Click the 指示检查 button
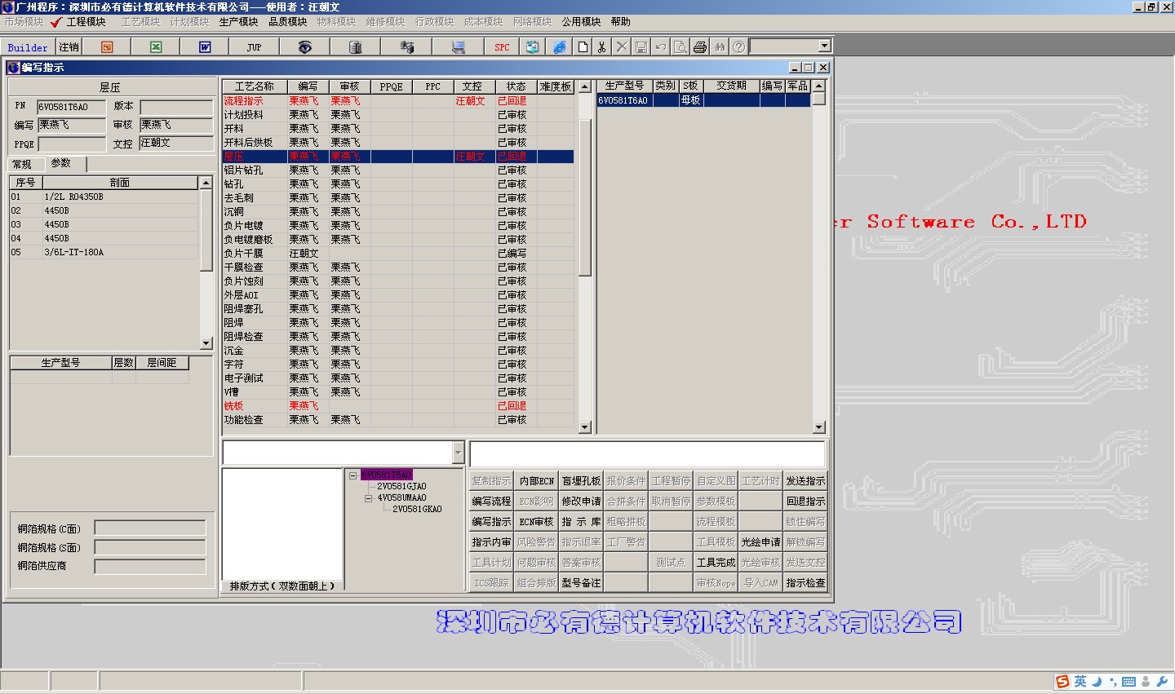The width and height of the screenshot is (1175, 694). click(x=805, y=583)
